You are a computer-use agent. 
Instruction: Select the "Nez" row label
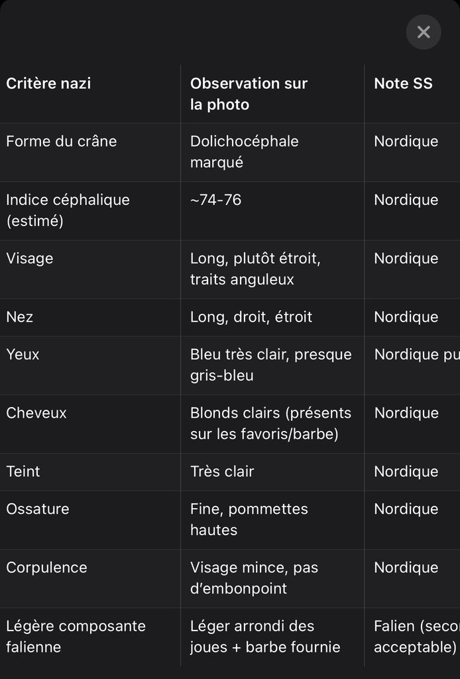tap(20, 317)
